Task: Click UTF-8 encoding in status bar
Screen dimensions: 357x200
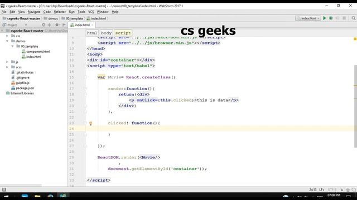Action: [x=332, y=189]
